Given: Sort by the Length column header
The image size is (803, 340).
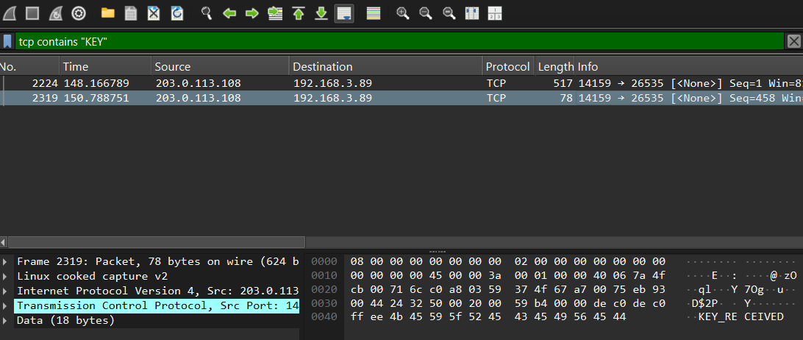Looking at the screenshot, I should point(554,67).
